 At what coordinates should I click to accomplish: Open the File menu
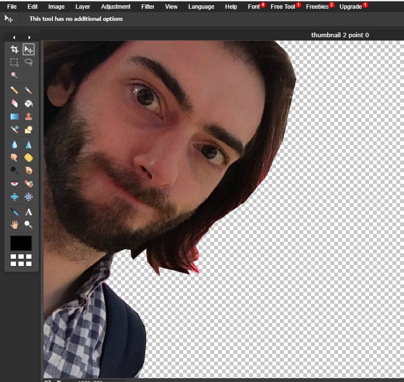tap(12, 7)
